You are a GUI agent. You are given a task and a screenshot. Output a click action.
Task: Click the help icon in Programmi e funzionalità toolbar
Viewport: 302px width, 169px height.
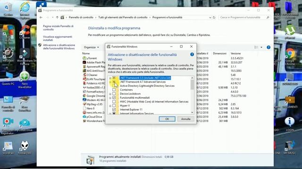pyautogui.click(x=268, y=47)
